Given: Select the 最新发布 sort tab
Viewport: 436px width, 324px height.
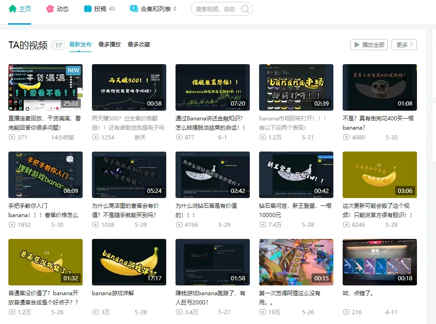Looking at the screenshot, I should 80,45.
